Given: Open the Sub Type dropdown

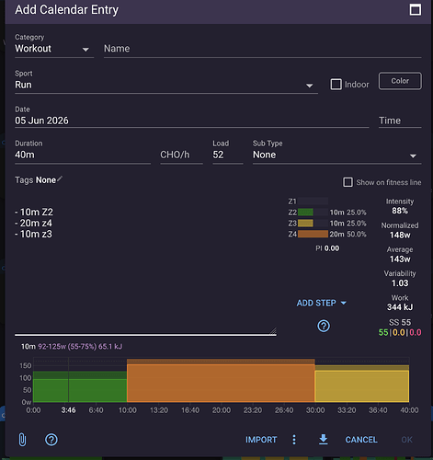Looking at the screenshot, I should pos(337,155).
